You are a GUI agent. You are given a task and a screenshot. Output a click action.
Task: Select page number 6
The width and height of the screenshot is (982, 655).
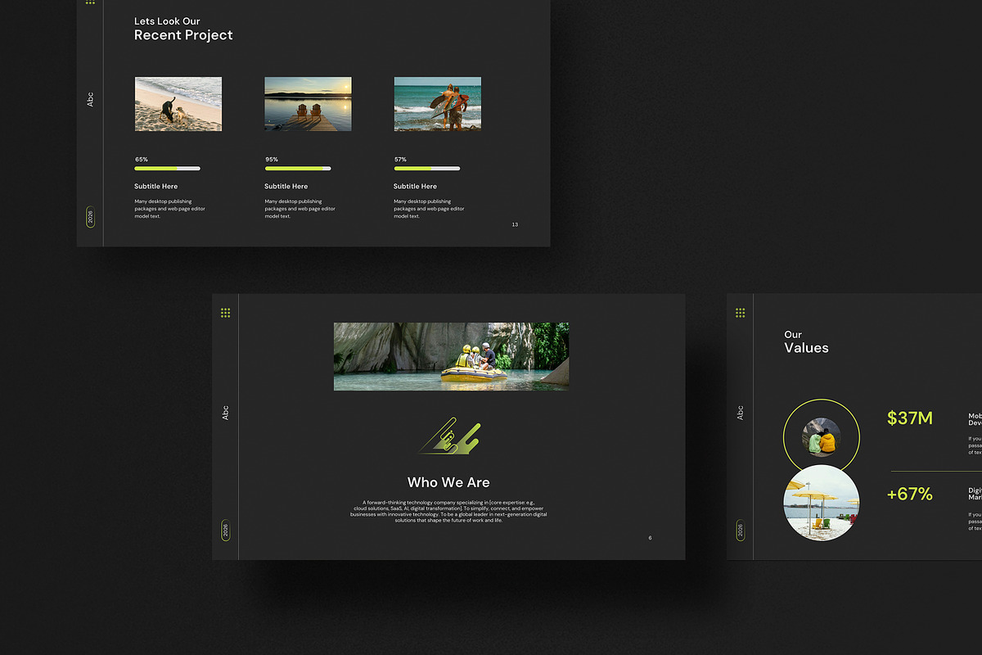650,538
